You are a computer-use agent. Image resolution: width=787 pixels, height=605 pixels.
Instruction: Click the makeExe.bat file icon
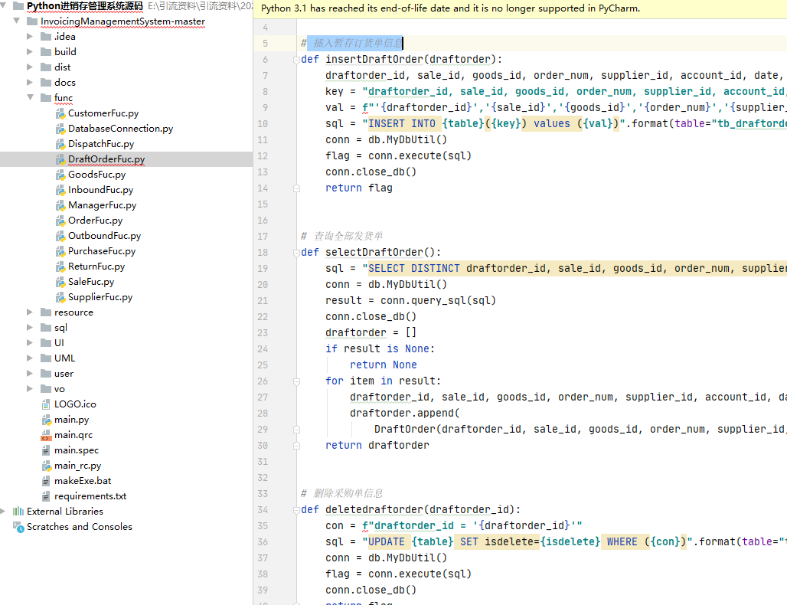[46, 481]
